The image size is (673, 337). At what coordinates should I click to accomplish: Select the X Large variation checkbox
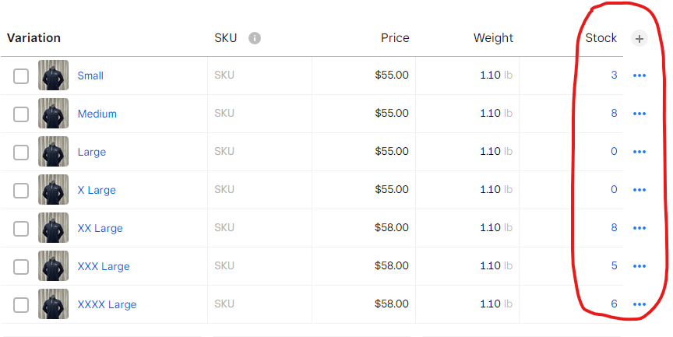[x=21, y=190]
